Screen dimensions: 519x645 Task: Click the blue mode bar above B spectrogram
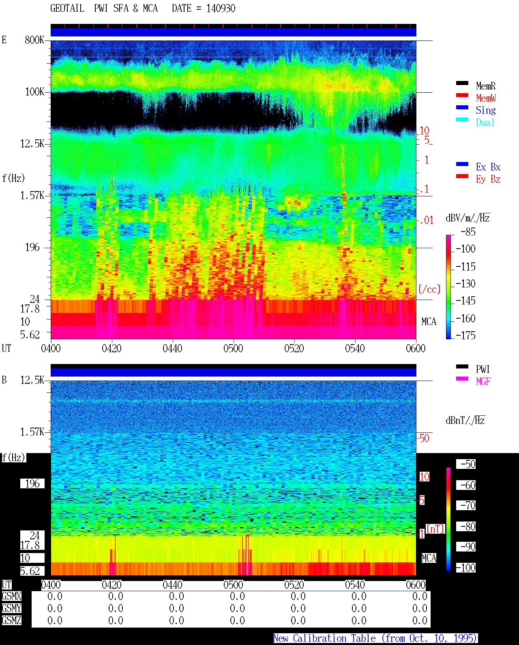233,372
